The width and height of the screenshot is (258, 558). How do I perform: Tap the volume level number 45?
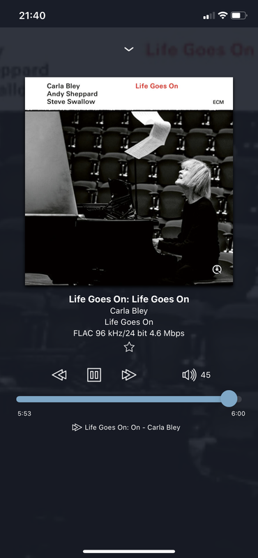click(205, 375)
